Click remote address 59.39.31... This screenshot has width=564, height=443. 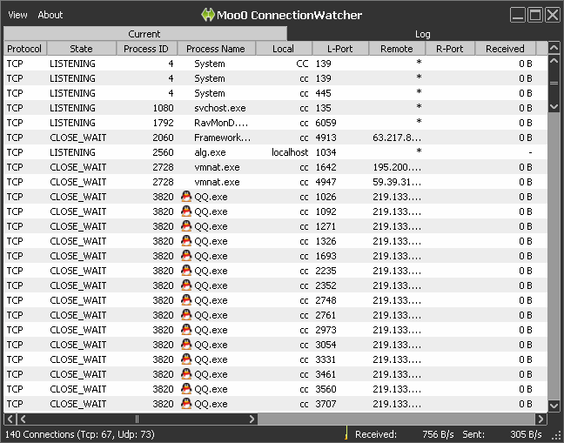(397, 182)
